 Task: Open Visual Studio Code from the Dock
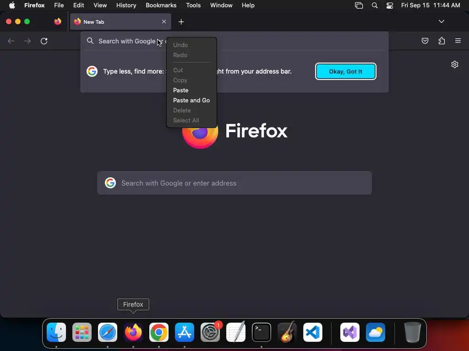click(312, 332)
